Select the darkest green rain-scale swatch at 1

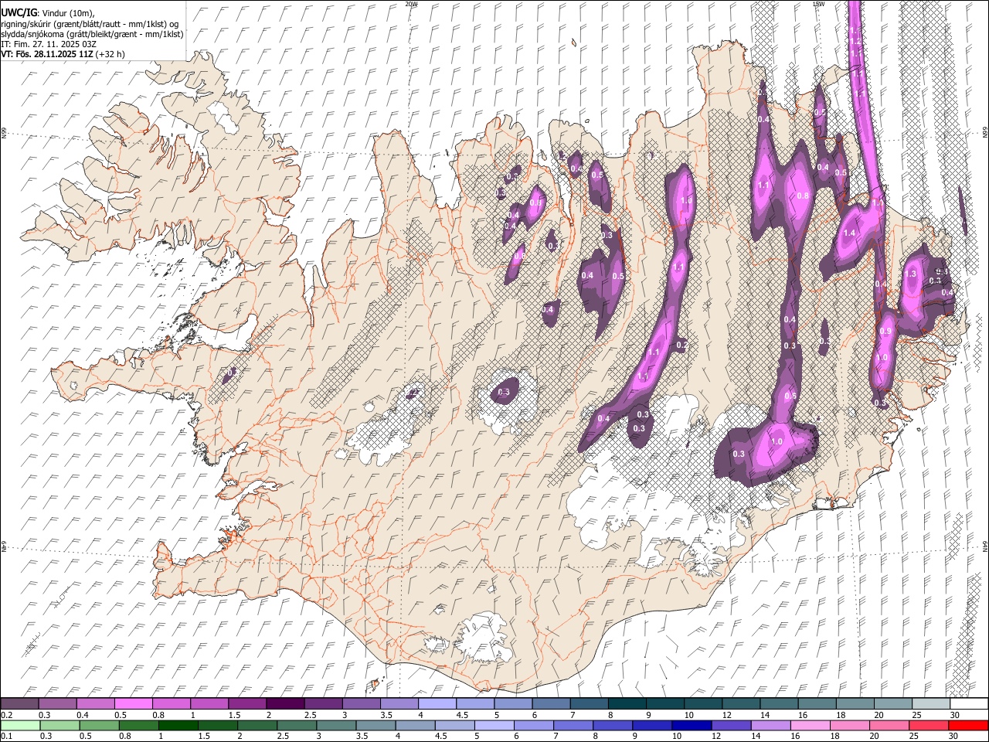click(178, 725)
